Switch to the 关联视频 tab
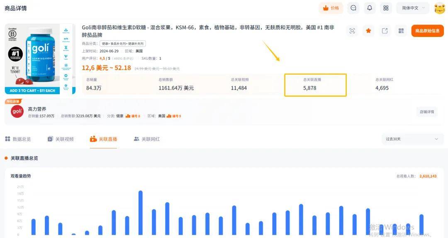 [x=61, y=139]
